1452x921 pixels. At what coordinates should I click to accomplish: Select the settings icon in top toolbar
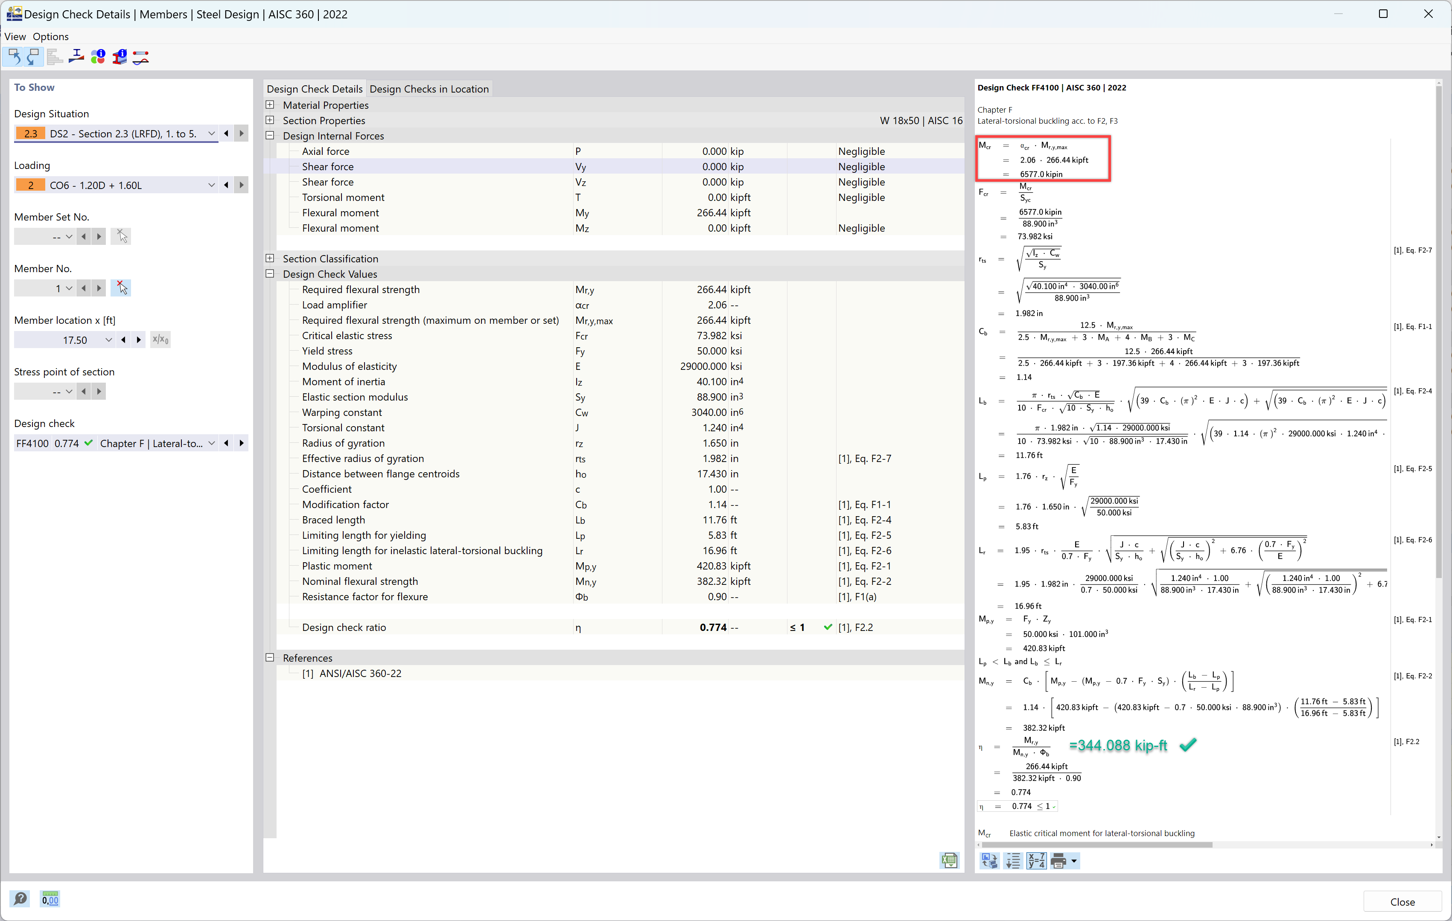point(58,57)
